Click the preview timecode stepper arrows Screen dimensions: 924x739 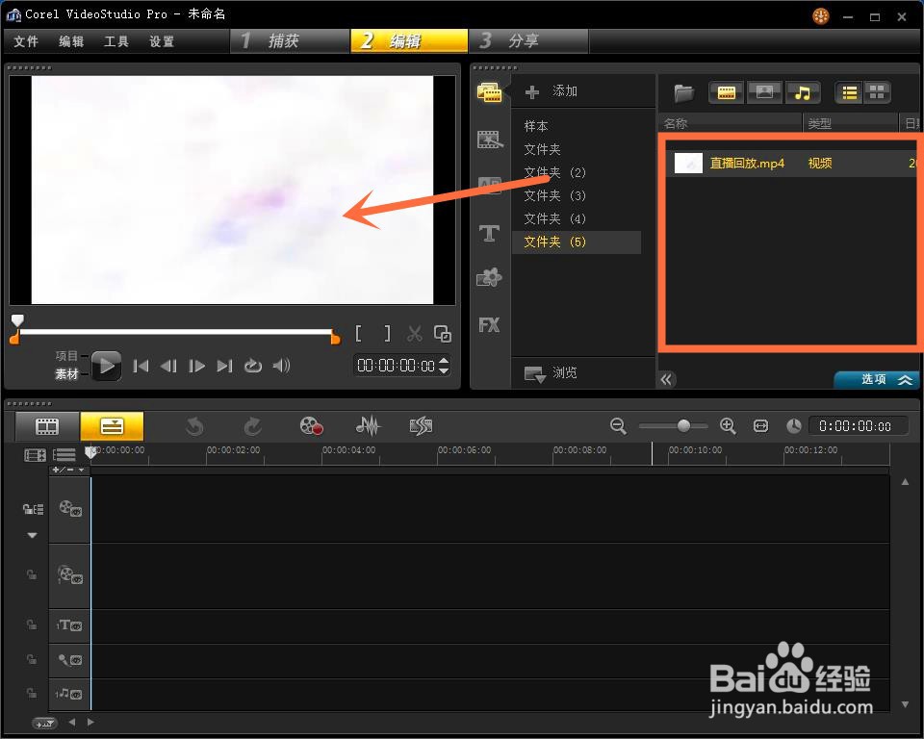click(x=444, y=366)
